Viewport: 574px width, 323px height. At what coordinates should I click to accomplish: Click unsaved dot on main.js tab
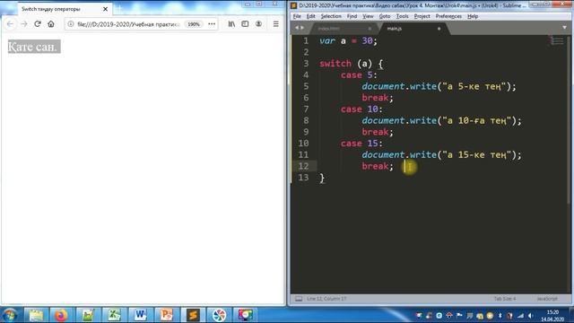coord(439,29)
